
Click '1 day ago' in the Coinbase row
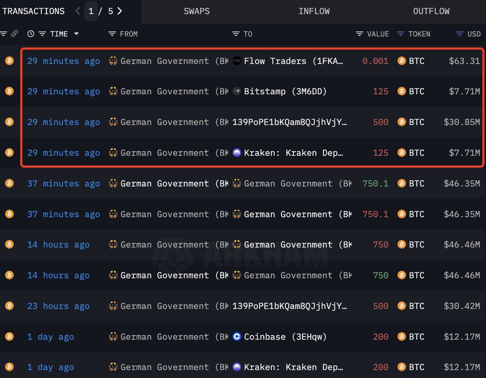(x=51, y=336)
